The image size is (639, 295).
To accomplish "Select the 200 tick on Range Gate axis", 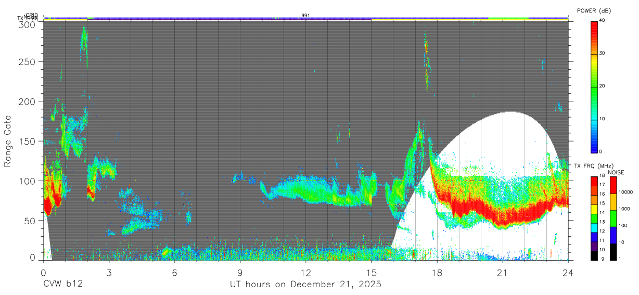I will [27, 101].
